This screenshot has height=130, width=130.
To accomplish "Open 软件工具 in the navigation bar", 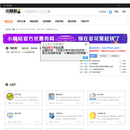I will coord(21,21).
